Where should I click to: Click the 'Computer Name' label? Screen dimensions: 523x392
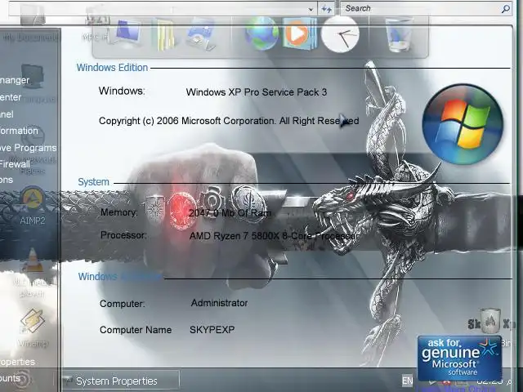(136, 330)
